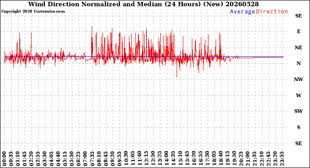This screenshot has width=310, height=168.
Task: Click the 14:35 time axis label
Action: pyautogui.click(x=173, y=159)
